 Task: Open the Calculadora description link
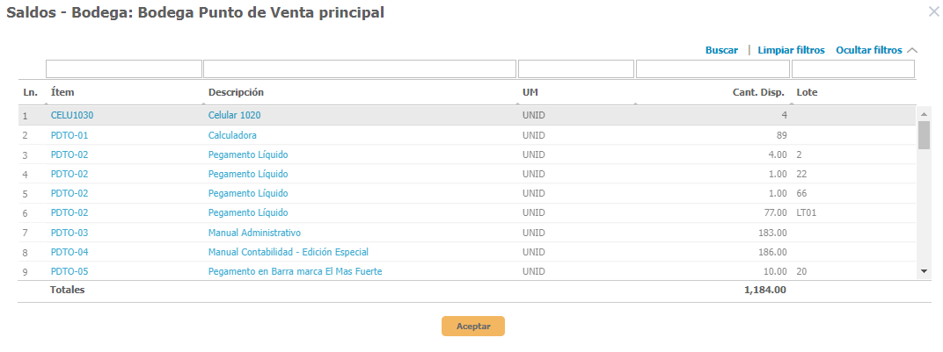(x=232, y=135)
